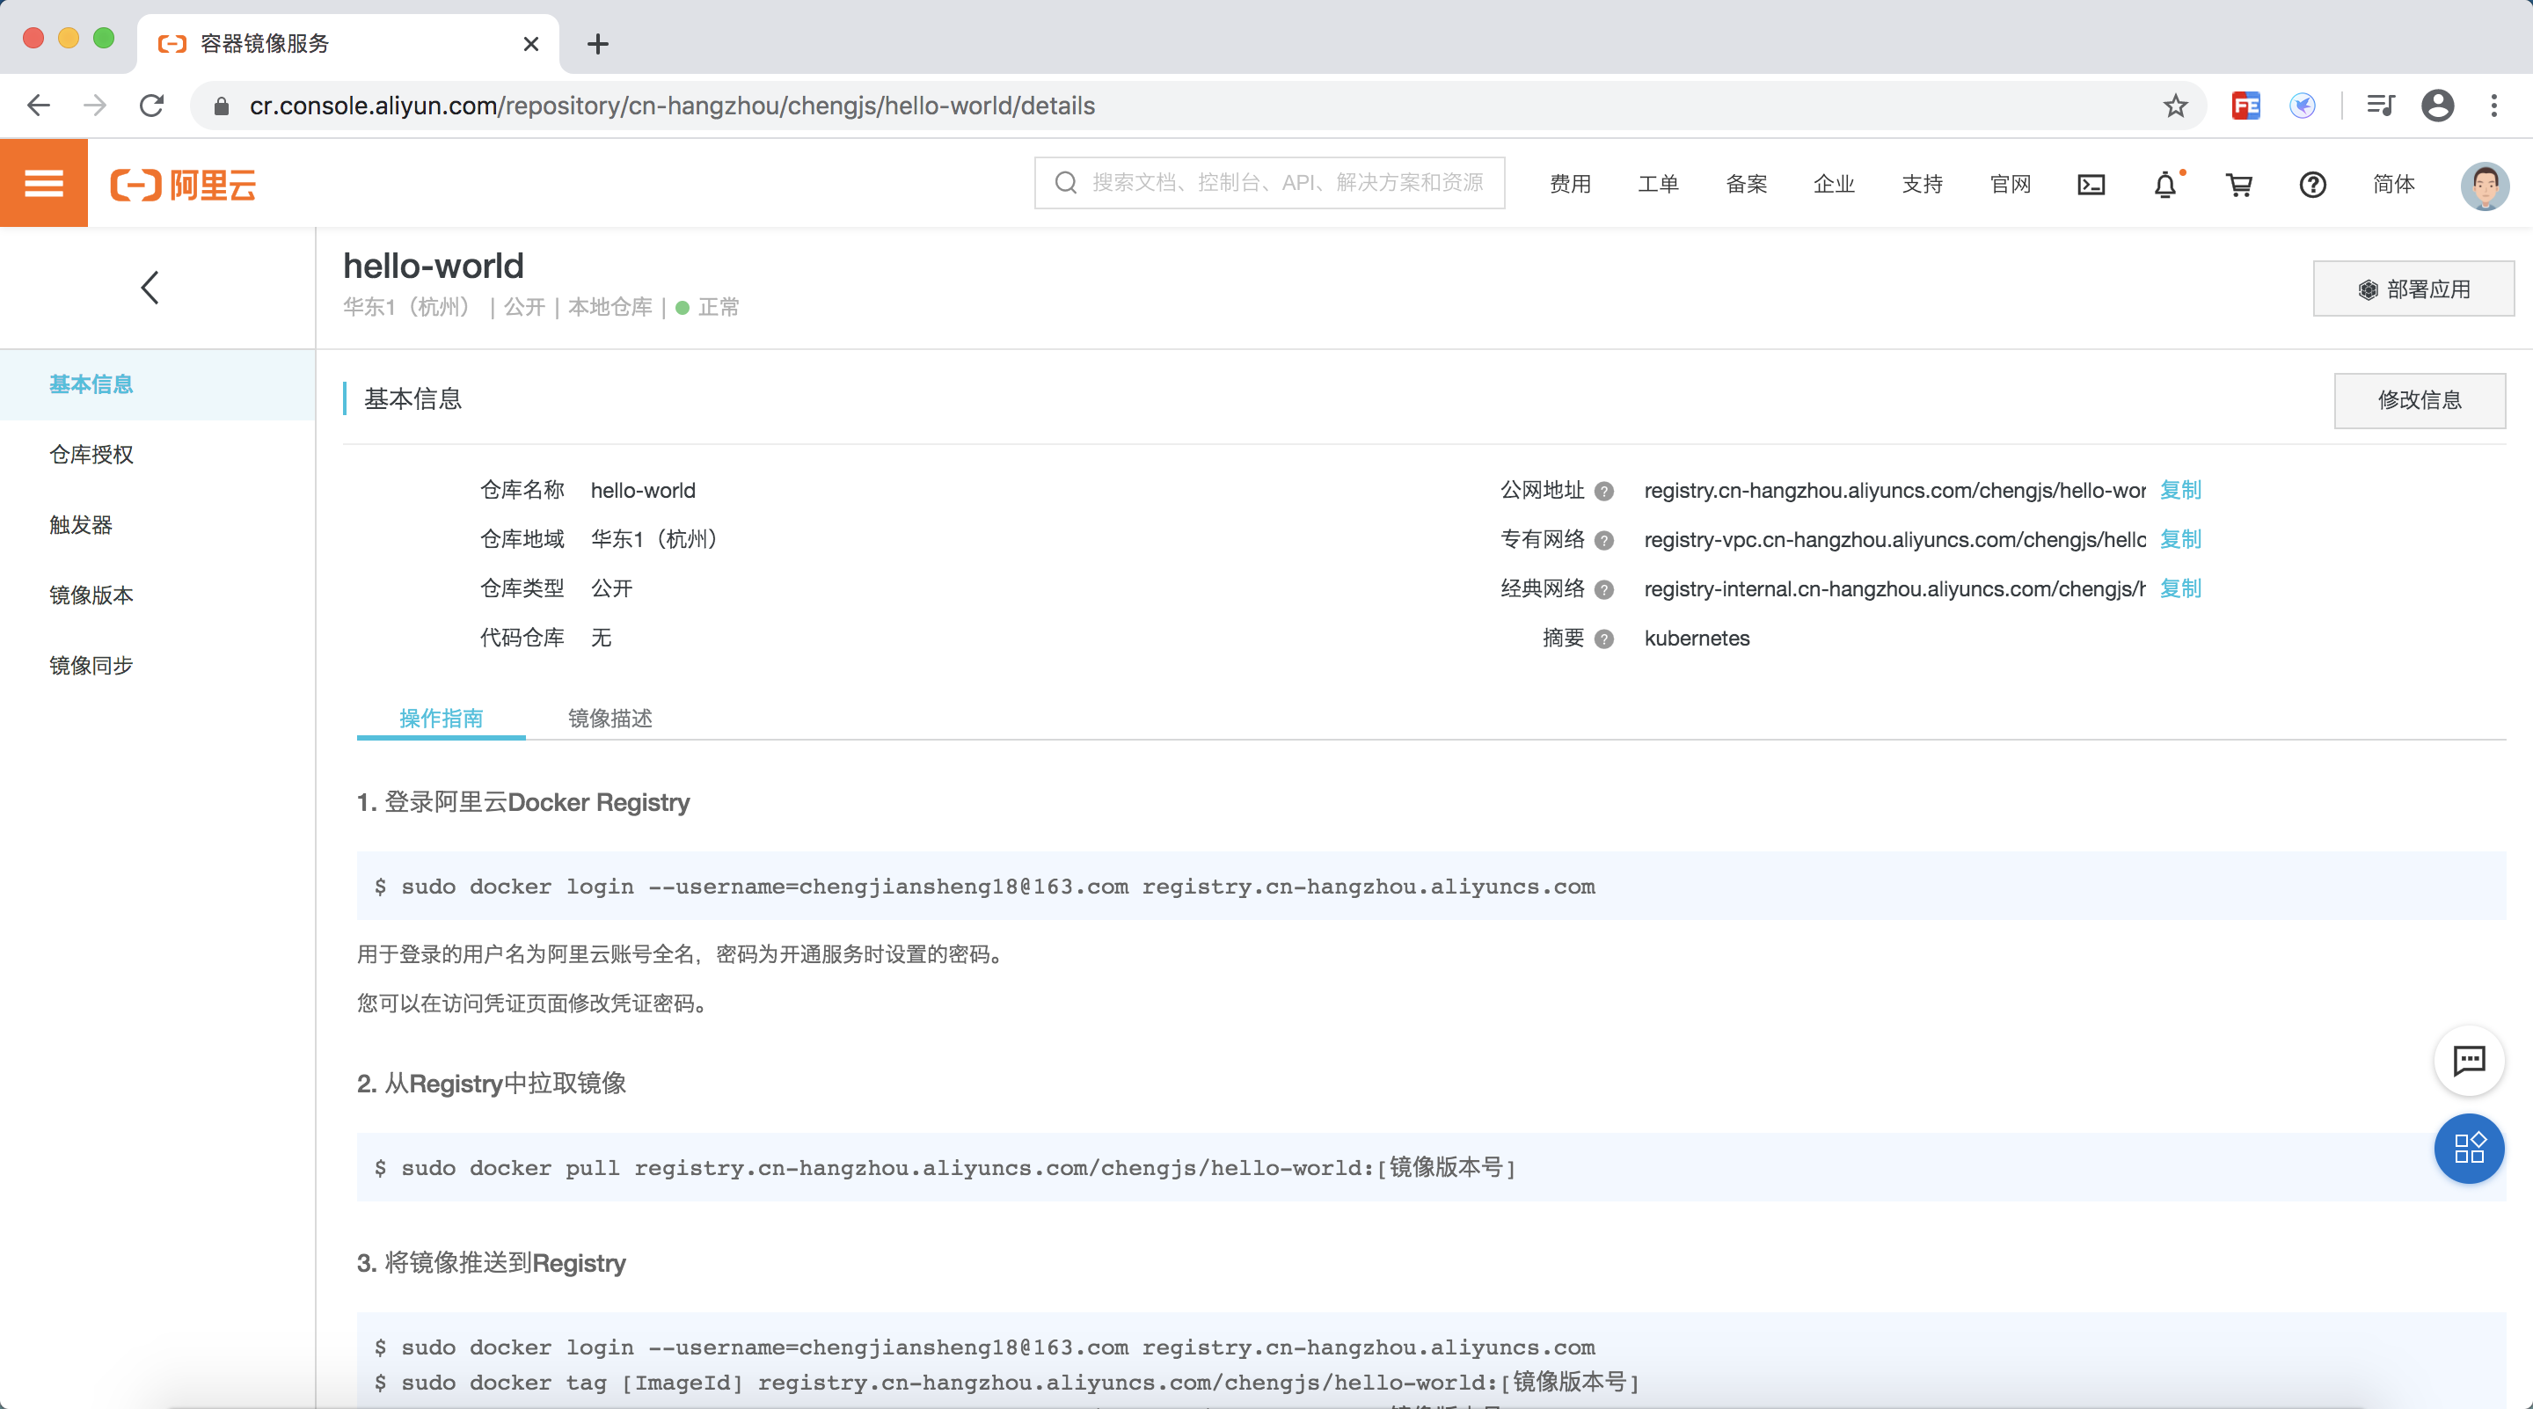Open 仓库授权 in the sidebar
The image size is (2533, 1409).
(x=91, y=454)
